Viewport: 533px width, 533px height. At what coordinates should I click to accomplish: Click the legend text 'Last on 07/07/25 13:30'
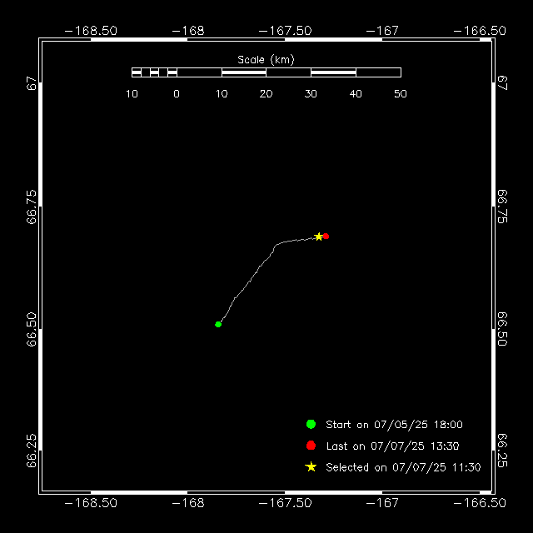392,446
